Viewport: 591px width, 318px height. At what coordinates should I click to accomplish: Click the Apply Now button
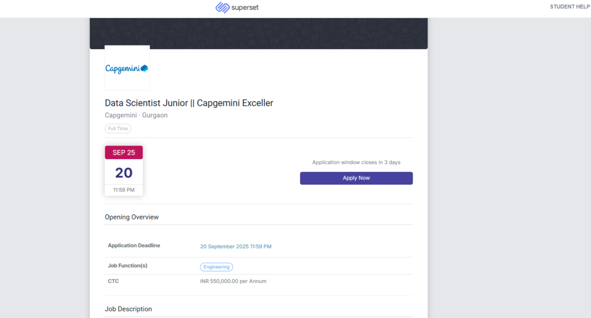pos(356,178)
